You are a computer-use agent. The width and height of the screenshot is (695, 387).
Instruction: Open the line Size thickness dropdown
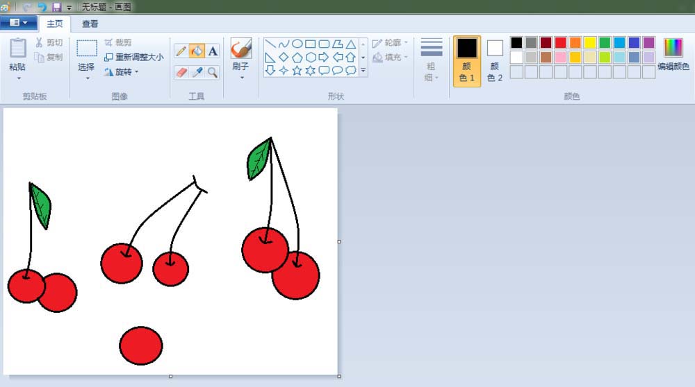click(432, 60)
